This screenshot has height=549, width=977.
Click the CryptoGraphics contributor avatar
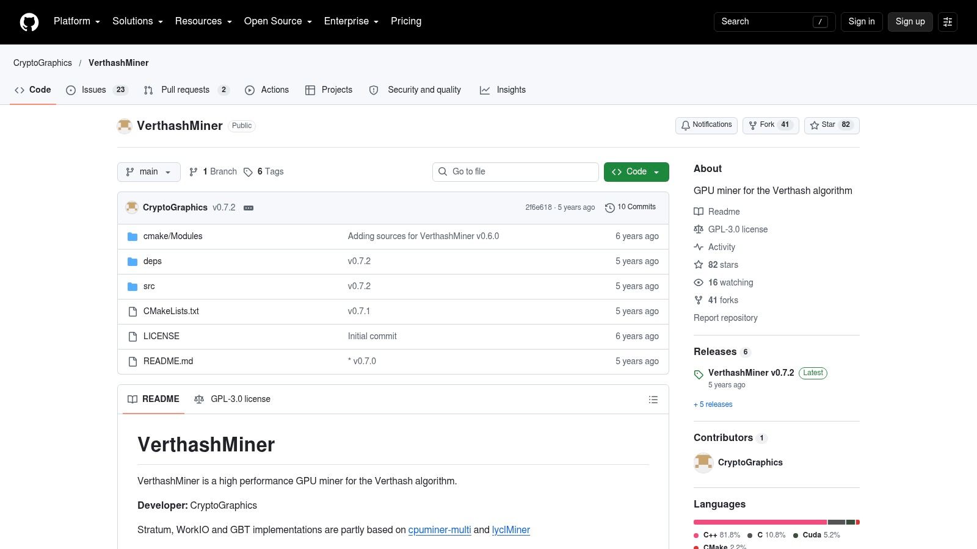pyautogui.click(x=703, y=463)
